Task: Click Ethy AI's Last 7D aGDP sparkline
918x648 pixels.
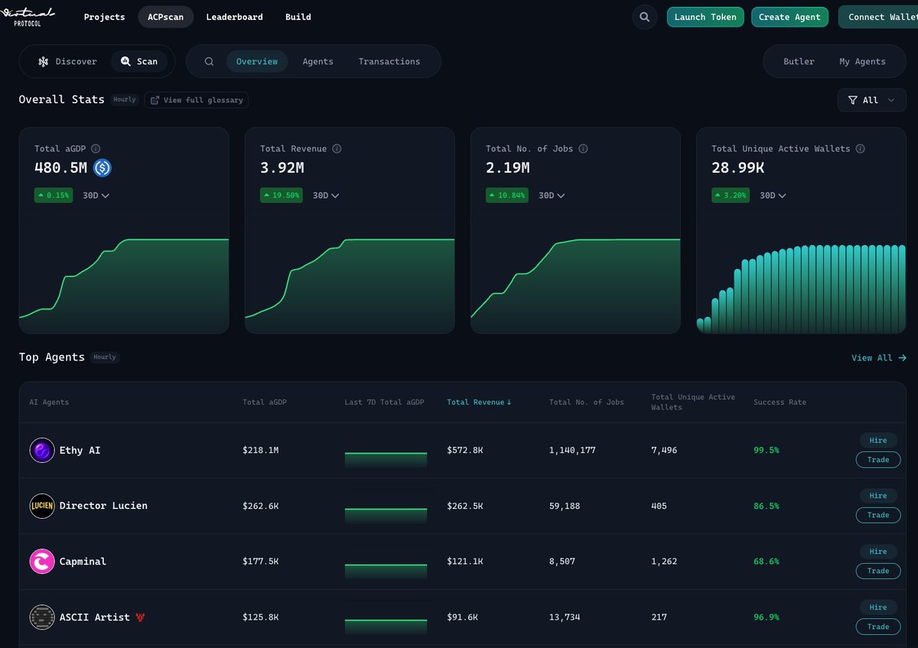Action: pyautogui.click(x=386, y=458)
